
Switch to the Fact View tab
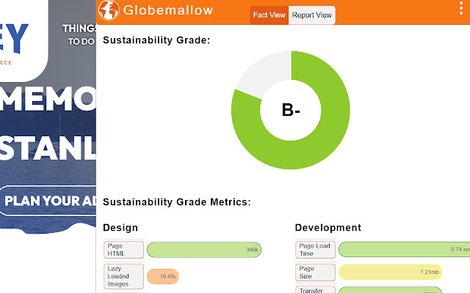click(x=270, y=15)
